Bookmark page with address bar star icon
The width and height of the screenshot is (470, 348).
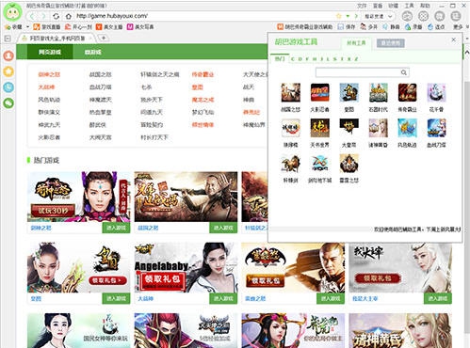pos(339,16)
